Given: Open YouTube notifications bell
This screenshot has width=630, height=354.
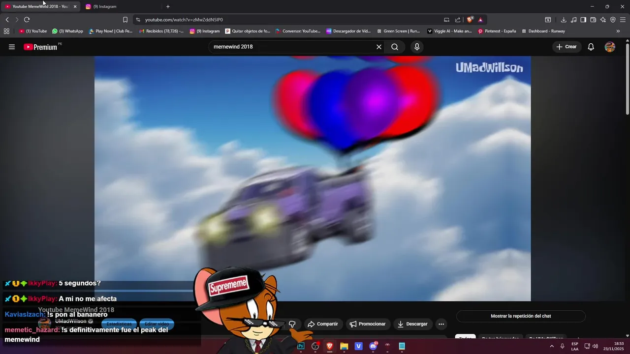Looking at the screenshot, I should point(591,47).
